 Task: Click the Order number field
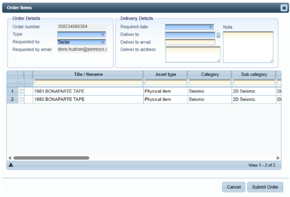tap(82, 26)
